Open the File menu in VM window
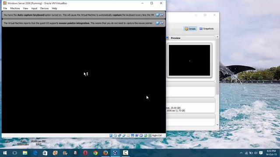280x157 pixels. (x=5, y=8)
